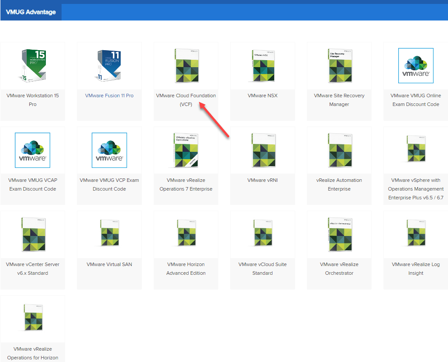This screenshot has height=362, width=448.
Task: Select the VMware Virtual SAN product image
Action: [109, 233]
